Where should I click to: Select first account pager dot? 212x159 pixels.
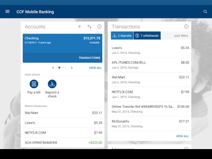point(59,68)
